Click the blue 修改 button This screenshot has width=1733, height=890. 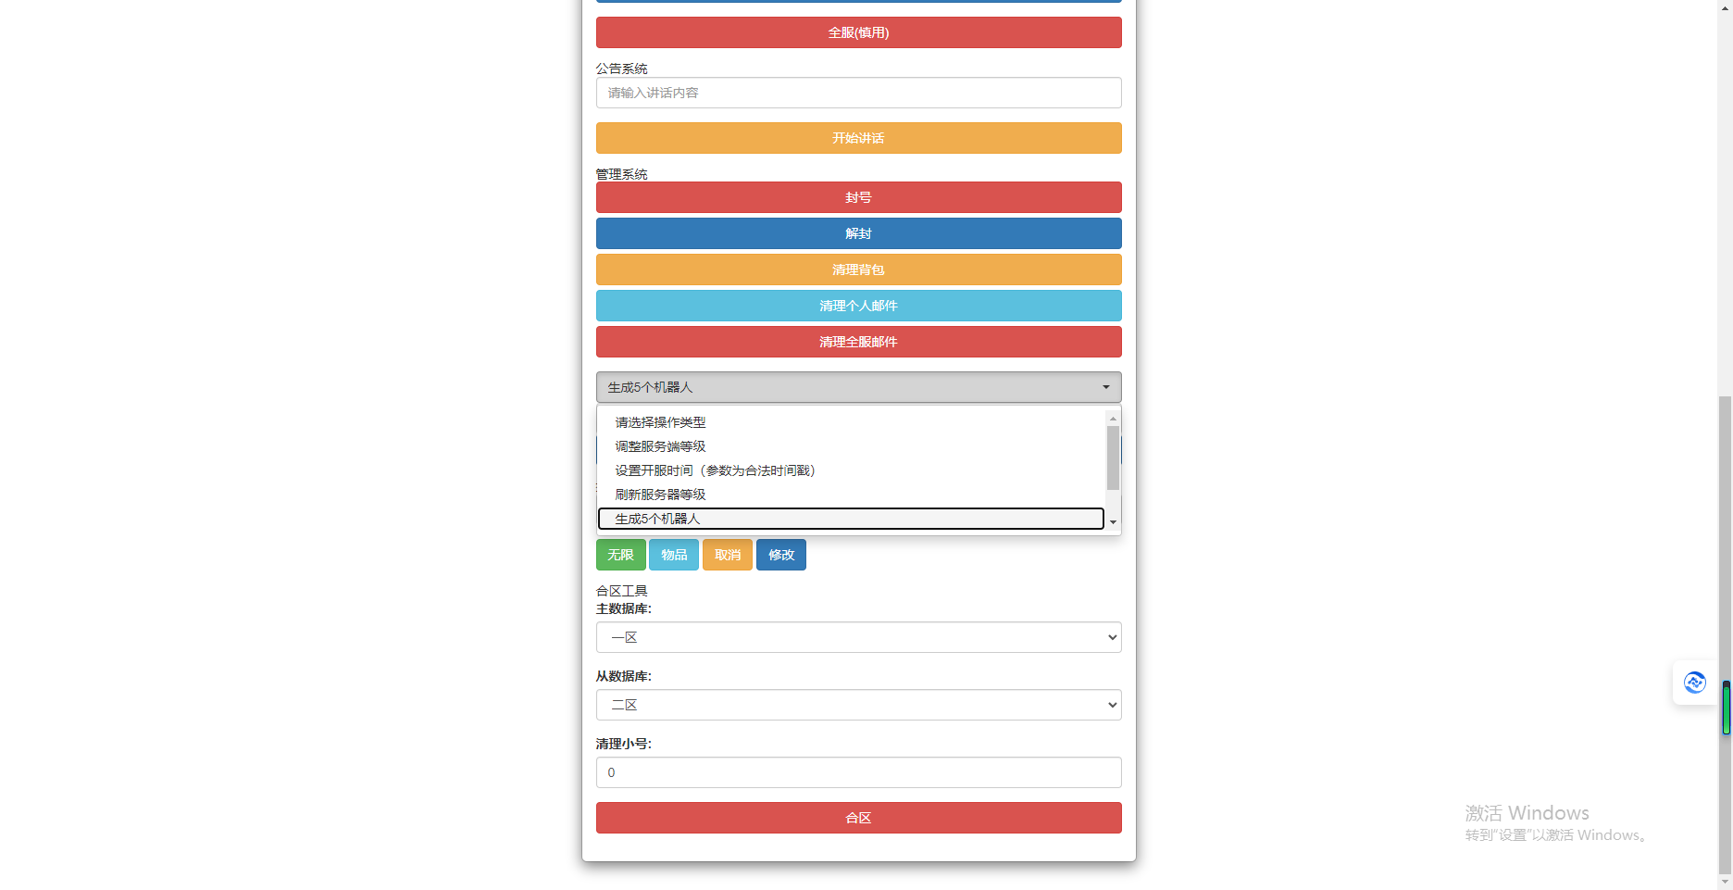click(x=781, y=555)
